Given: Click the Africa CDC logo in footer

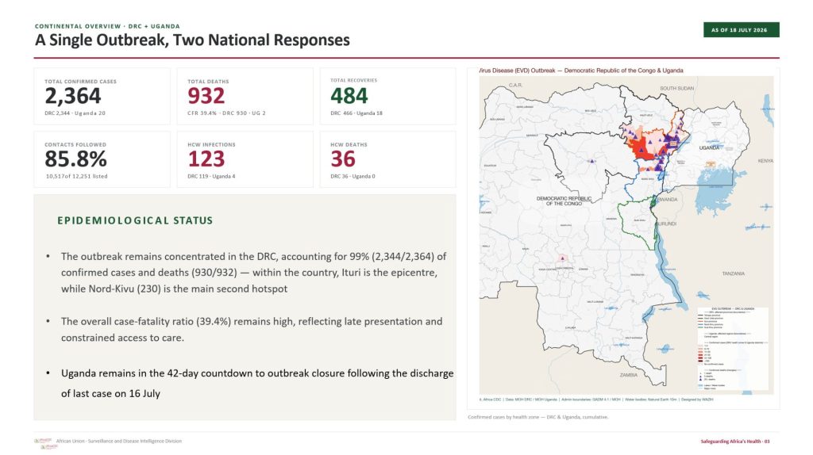Looking at the screenshot, I should point(44,442).
